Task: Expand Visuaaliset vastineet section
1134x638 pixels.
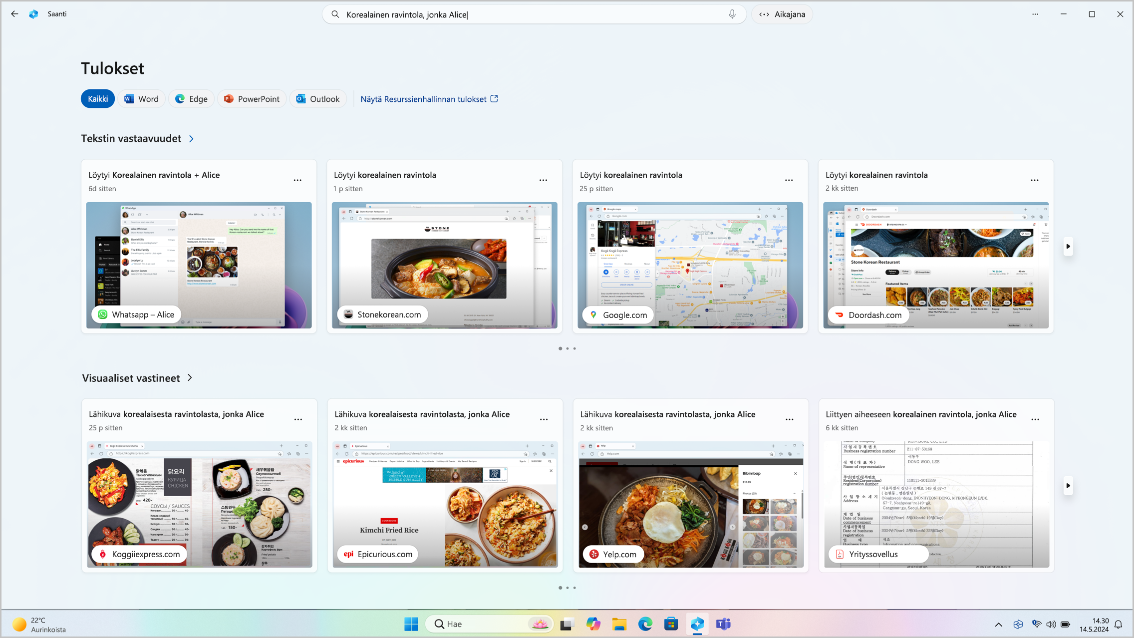Action: (189, 377)
